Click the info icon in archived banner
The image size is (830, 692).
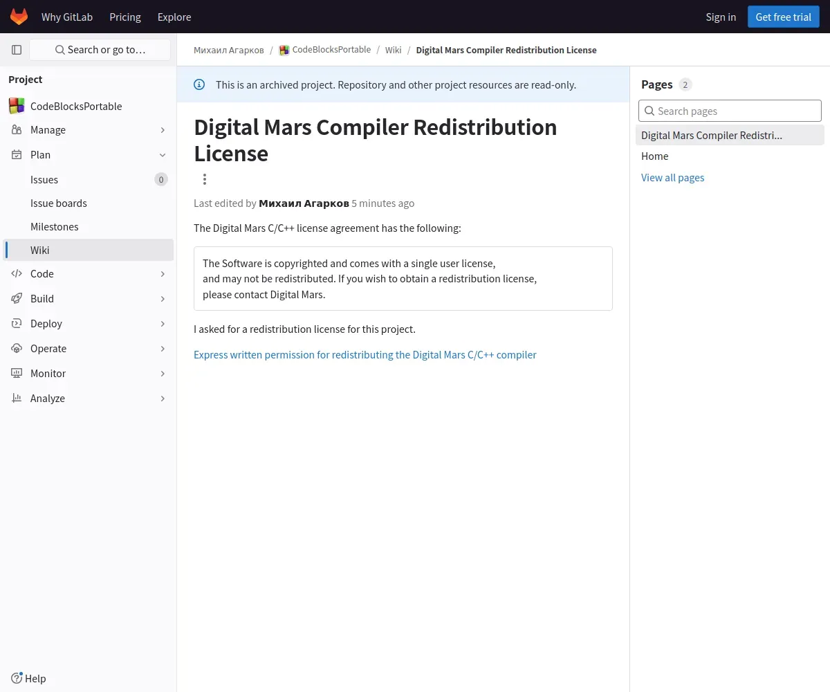pyautogui.click(x=199, y=84)
